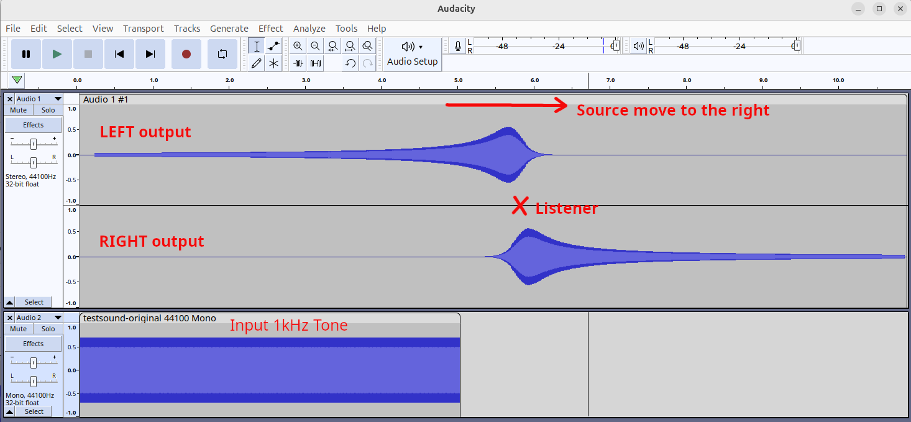911x422 pixels.
Task: Start playback with the green Play button
Action: [57, 54]
